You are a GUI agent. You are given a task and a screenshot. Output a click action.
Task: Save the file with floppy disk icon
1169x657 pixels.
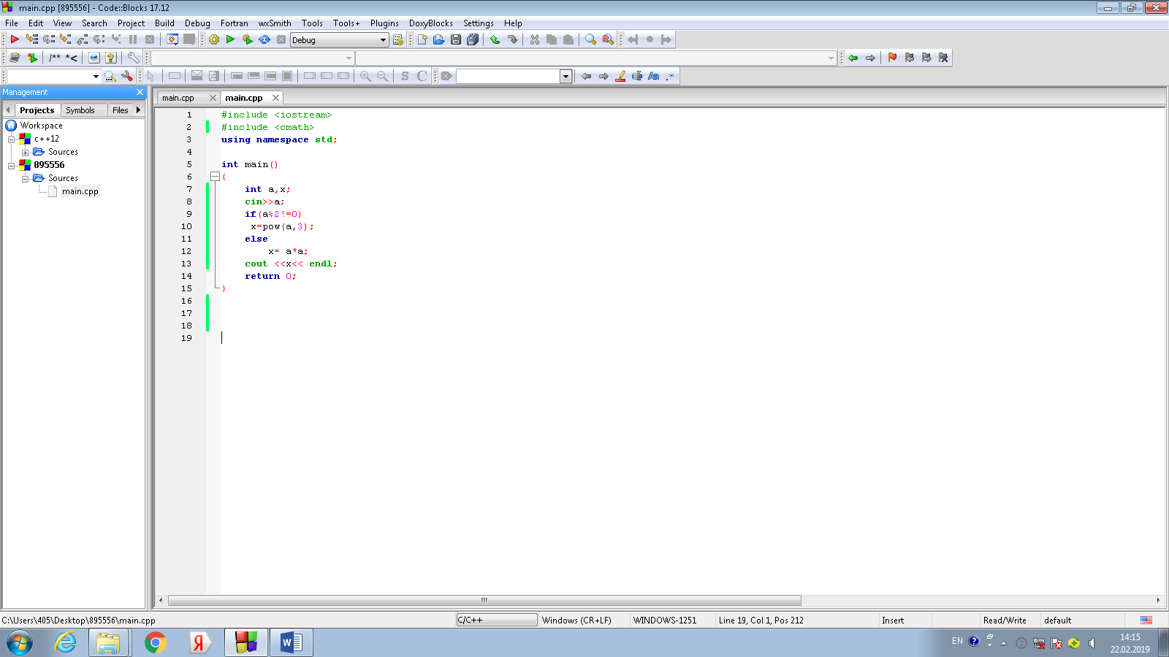[456, 39]
